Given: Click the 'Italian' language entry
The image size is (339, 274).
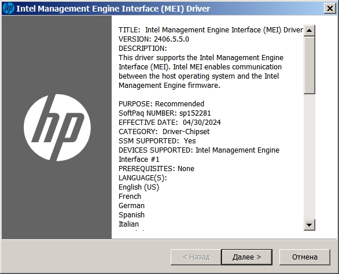Looking at the screenshot, I should [x=128, y=224].
